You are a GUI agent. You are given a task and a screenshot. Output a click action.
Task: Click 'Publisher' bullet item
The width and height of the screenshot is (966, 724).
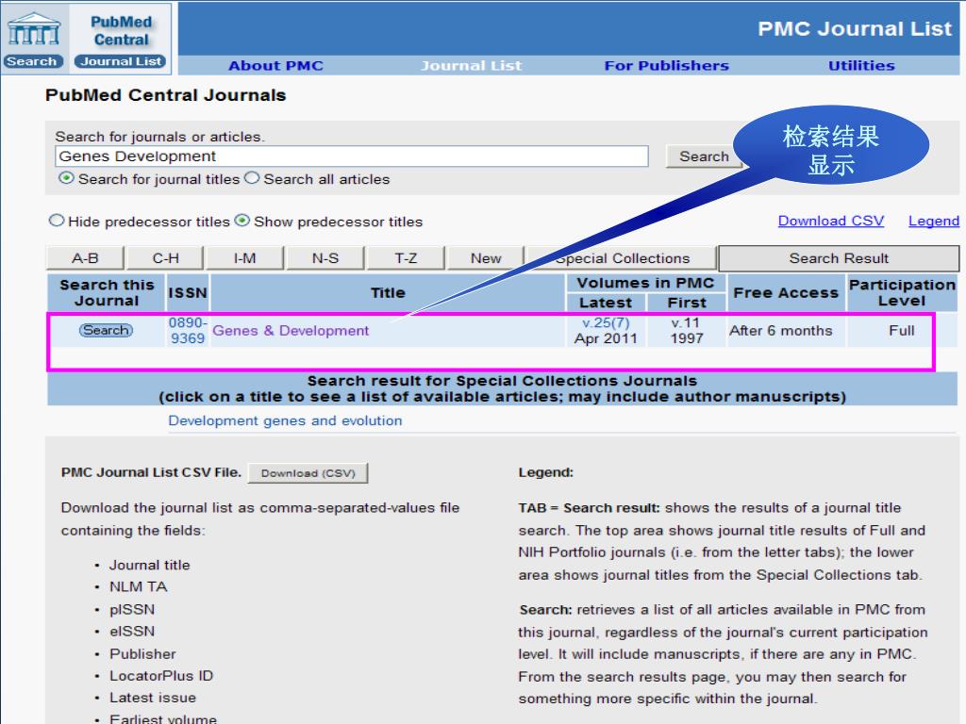[x=142, y=654]
